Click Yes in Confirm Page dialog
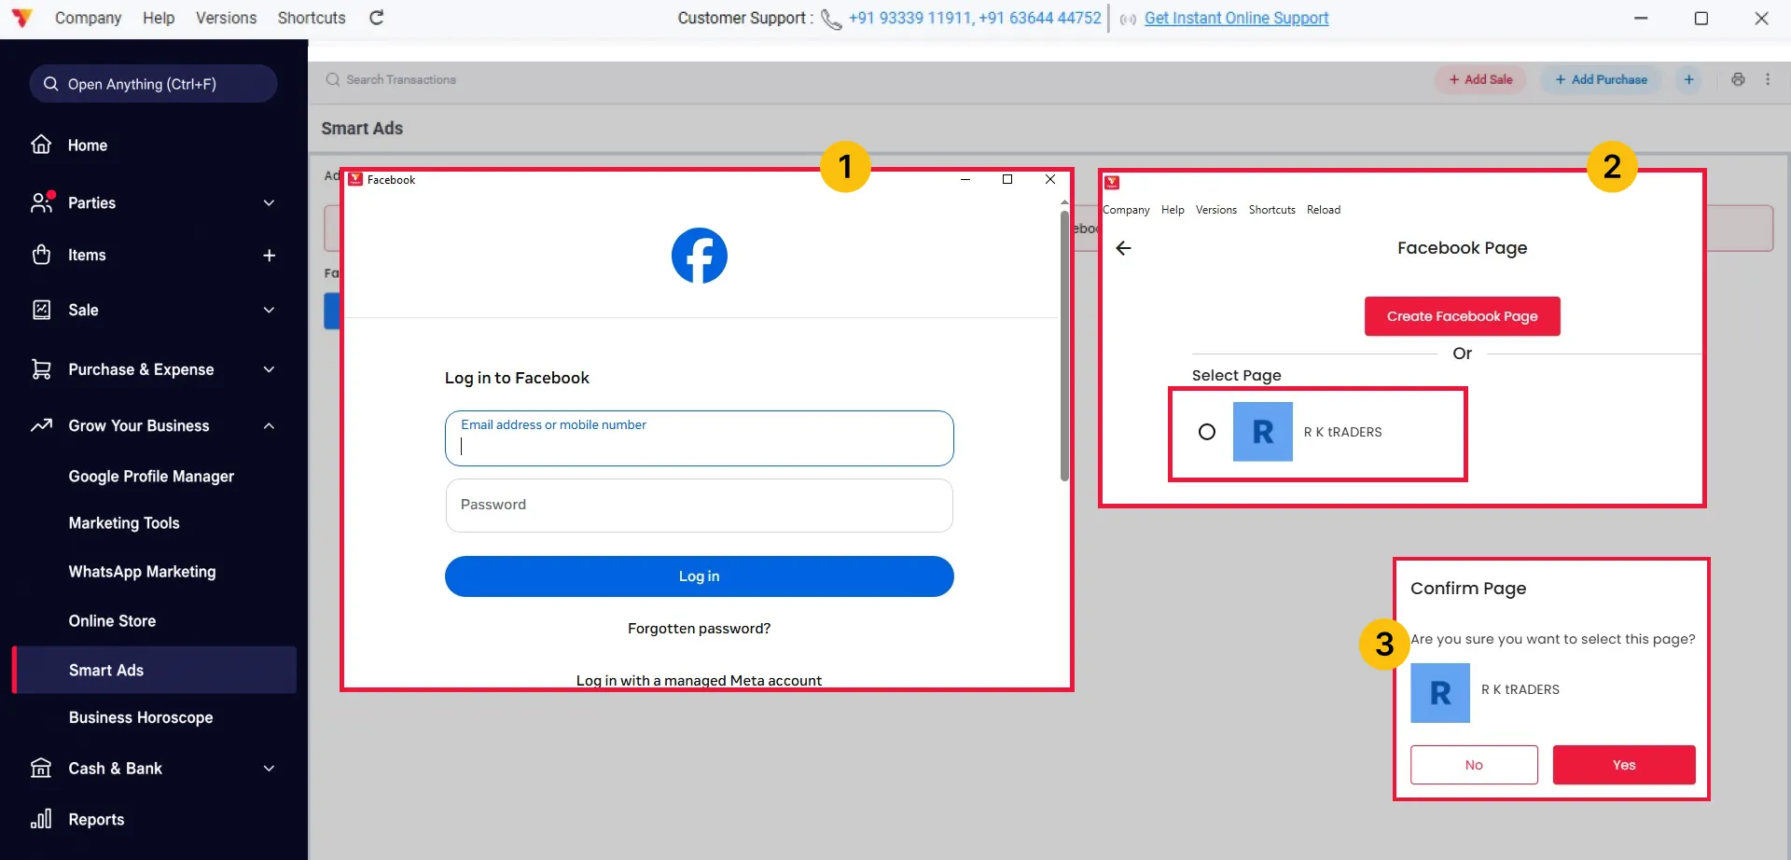Viewport: 1791px width, 860px height. coord(1623,765)
